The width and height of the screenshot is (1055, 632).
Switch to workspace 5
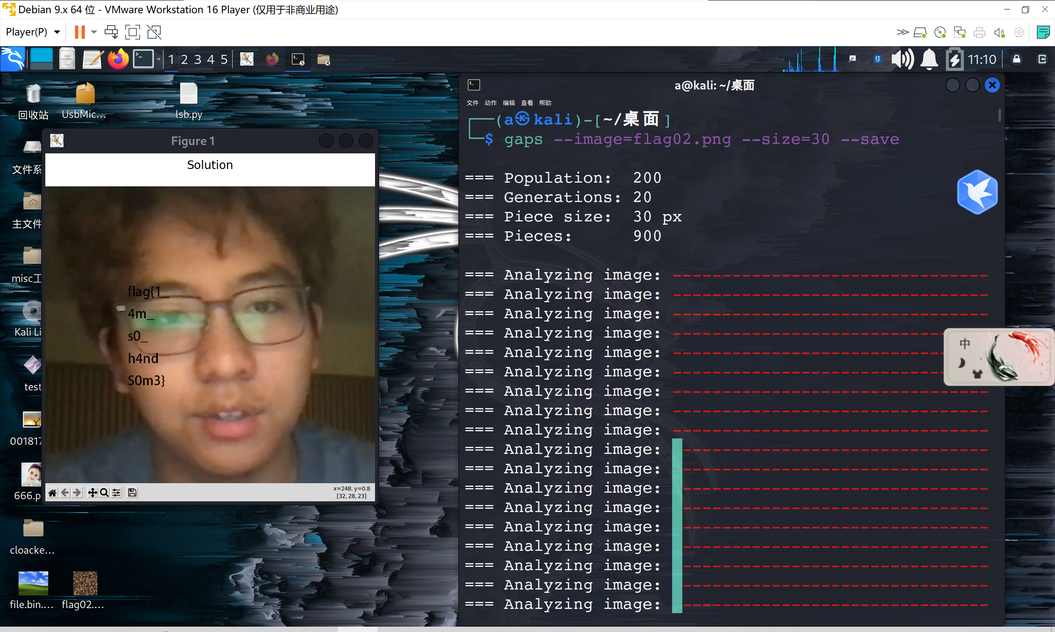(224, 59)
